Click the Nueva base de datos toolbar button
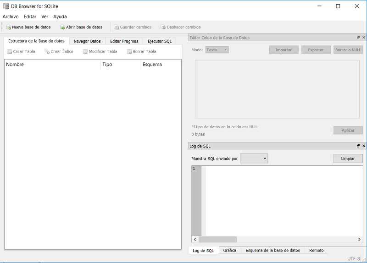 pyautogui.click(x=28, y=27)
